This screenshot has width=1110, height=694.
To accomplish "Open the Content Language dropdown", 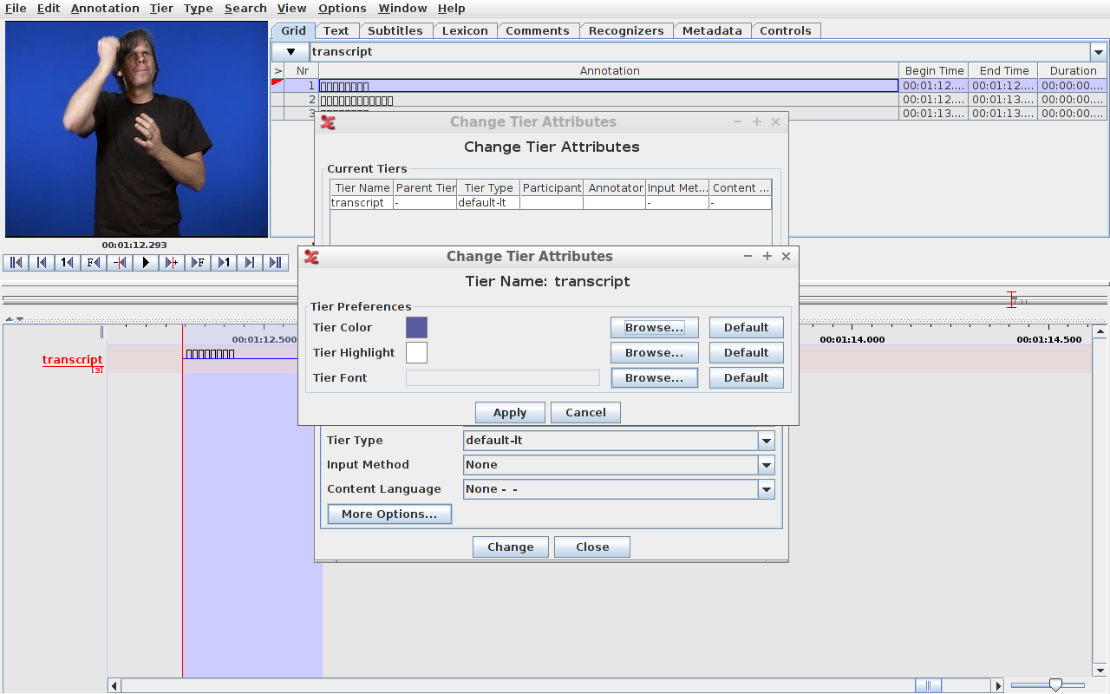I will tap(767, 489).
